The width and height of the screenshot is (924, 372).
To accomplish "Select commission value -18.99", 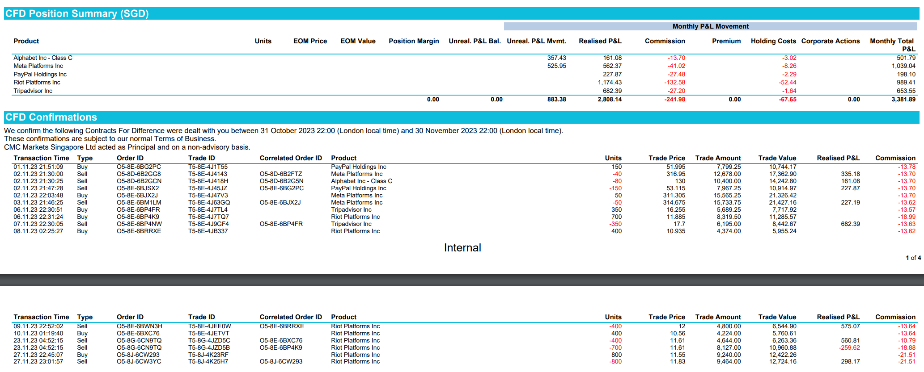I will (x=907, y=217).
